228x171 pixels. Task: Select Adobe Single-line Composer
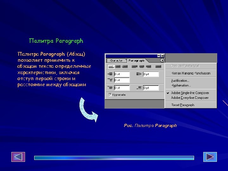191,93
